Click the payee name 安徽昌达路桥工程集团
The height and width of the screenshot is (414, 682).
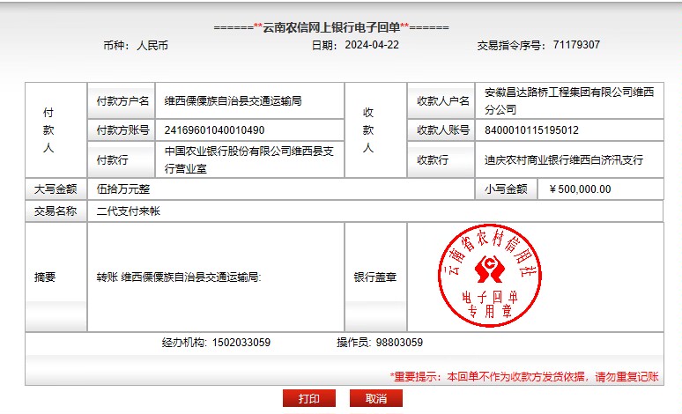click(x=569, y=92)
